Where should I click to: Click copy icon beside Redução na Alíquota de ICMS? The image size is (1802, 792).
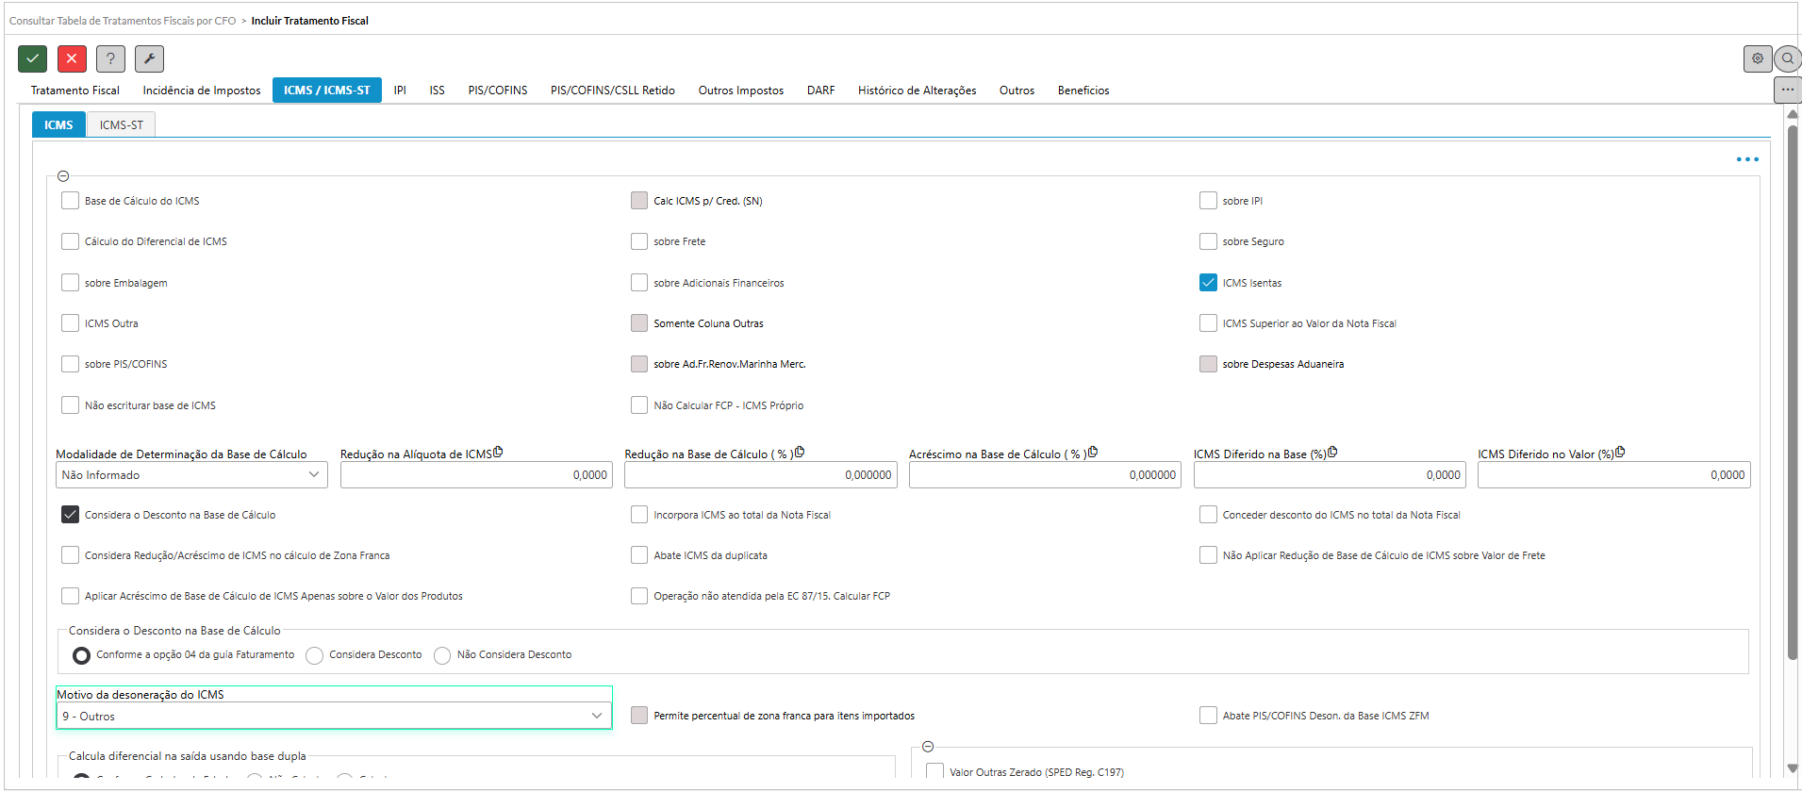pyautogui.click(x=498, y=453)
